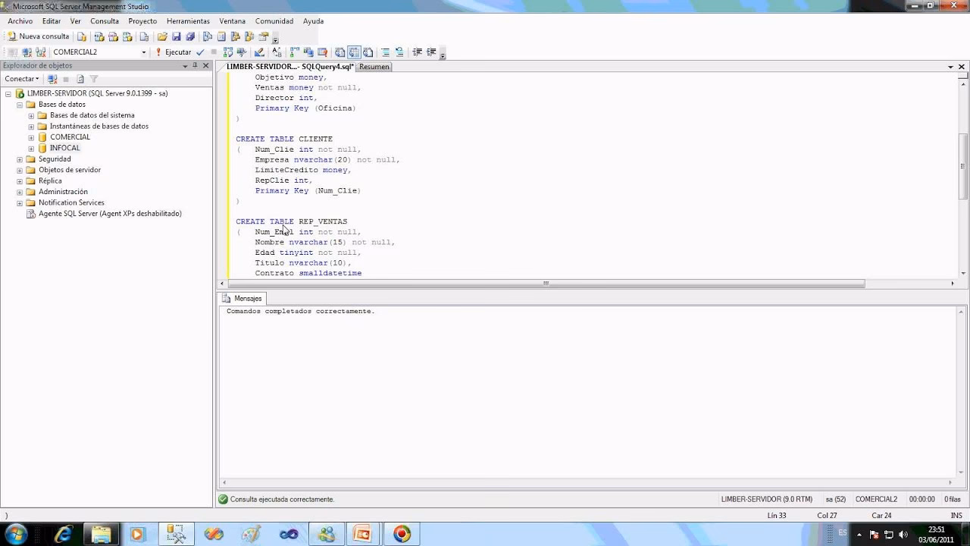Toggle Results to file icon

tap(368, 52)
